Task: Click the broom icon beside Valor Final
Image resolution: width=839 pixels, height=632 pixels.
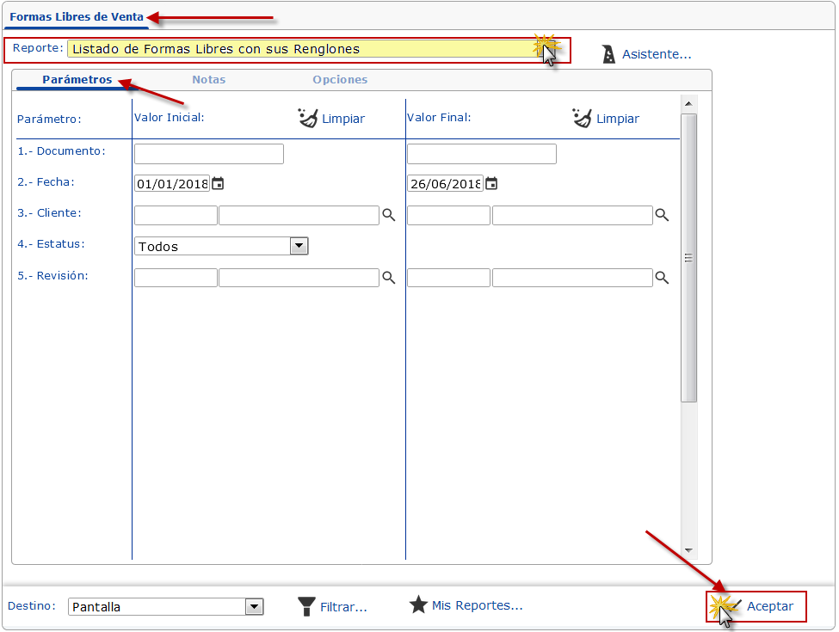Action: click(583, 118)
